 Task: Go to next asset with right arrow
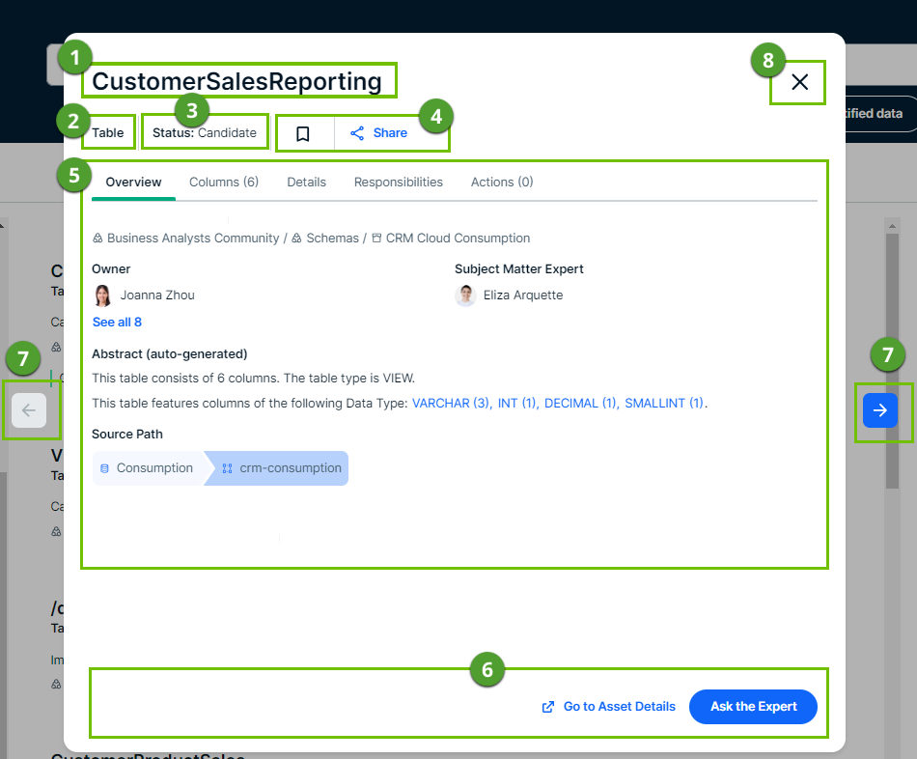click(x=879, y=410)
